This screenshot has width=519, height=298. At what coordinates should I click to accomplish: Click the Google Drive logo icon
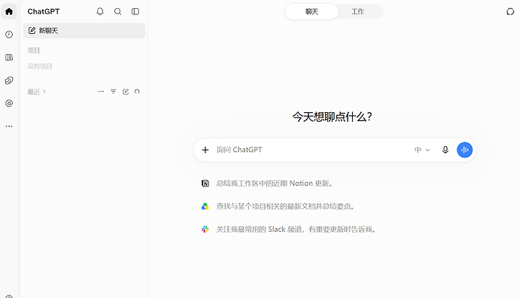click(205, 206)
